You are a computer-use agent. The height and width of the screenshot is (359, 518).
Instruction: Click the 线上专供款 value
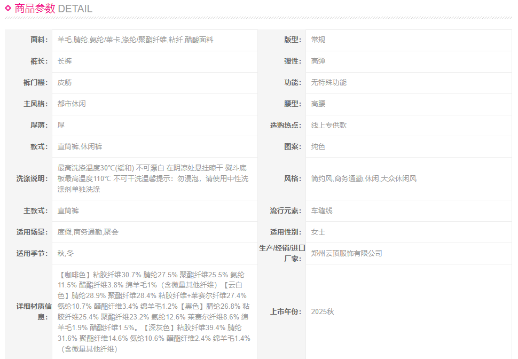click(329, 126)
